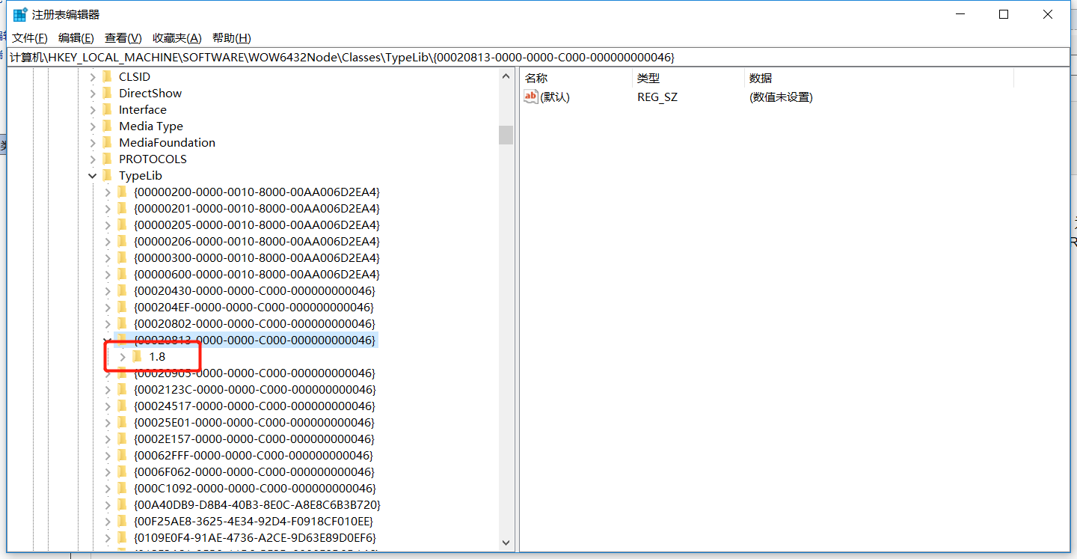
Task: Click the (数值未设置) data cell
Action: 781,97
